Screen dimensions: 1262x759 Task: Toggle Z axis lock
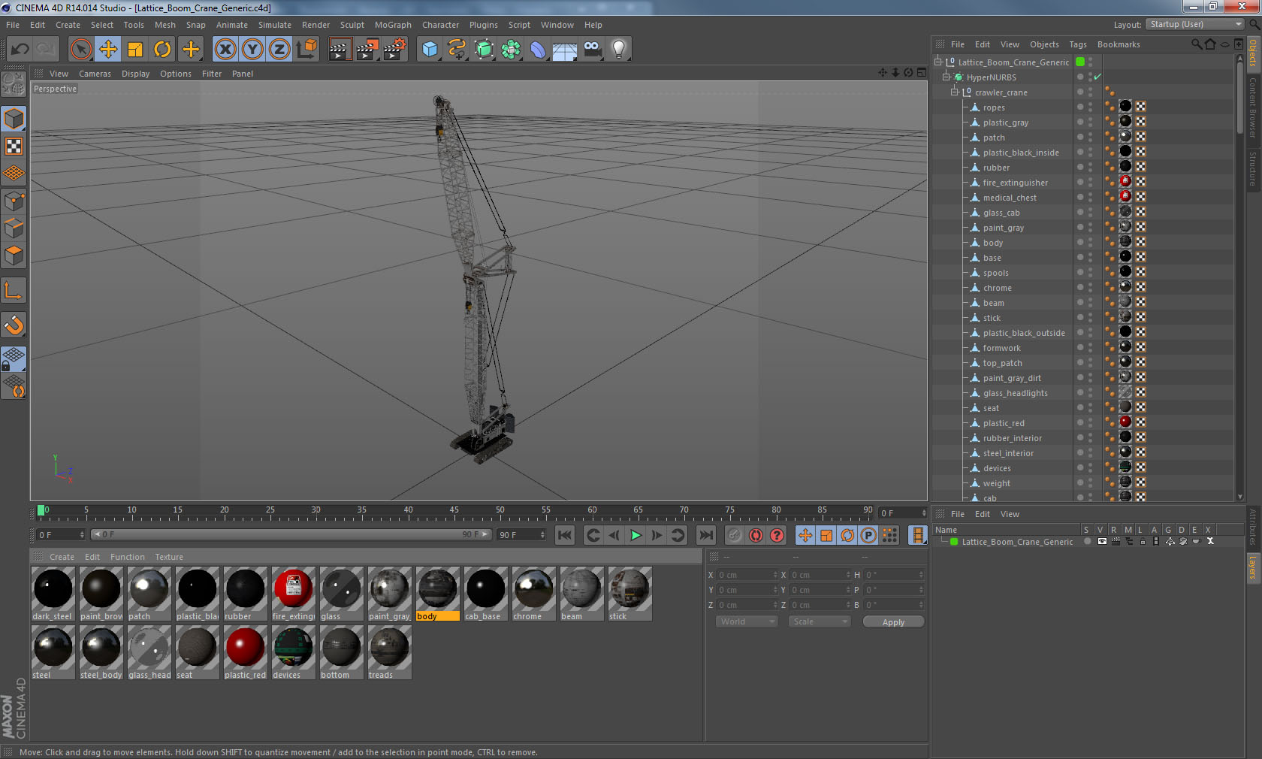(x=279, y=50)
